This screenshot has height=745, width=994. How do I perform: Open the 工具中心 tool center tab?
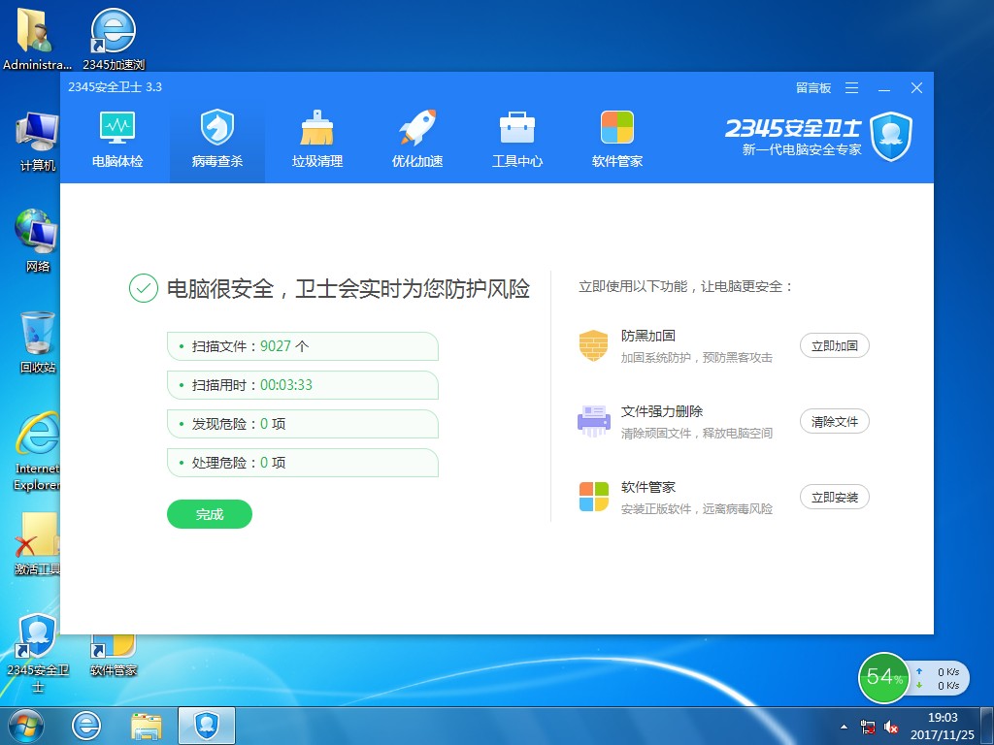(x=517, y=139)
